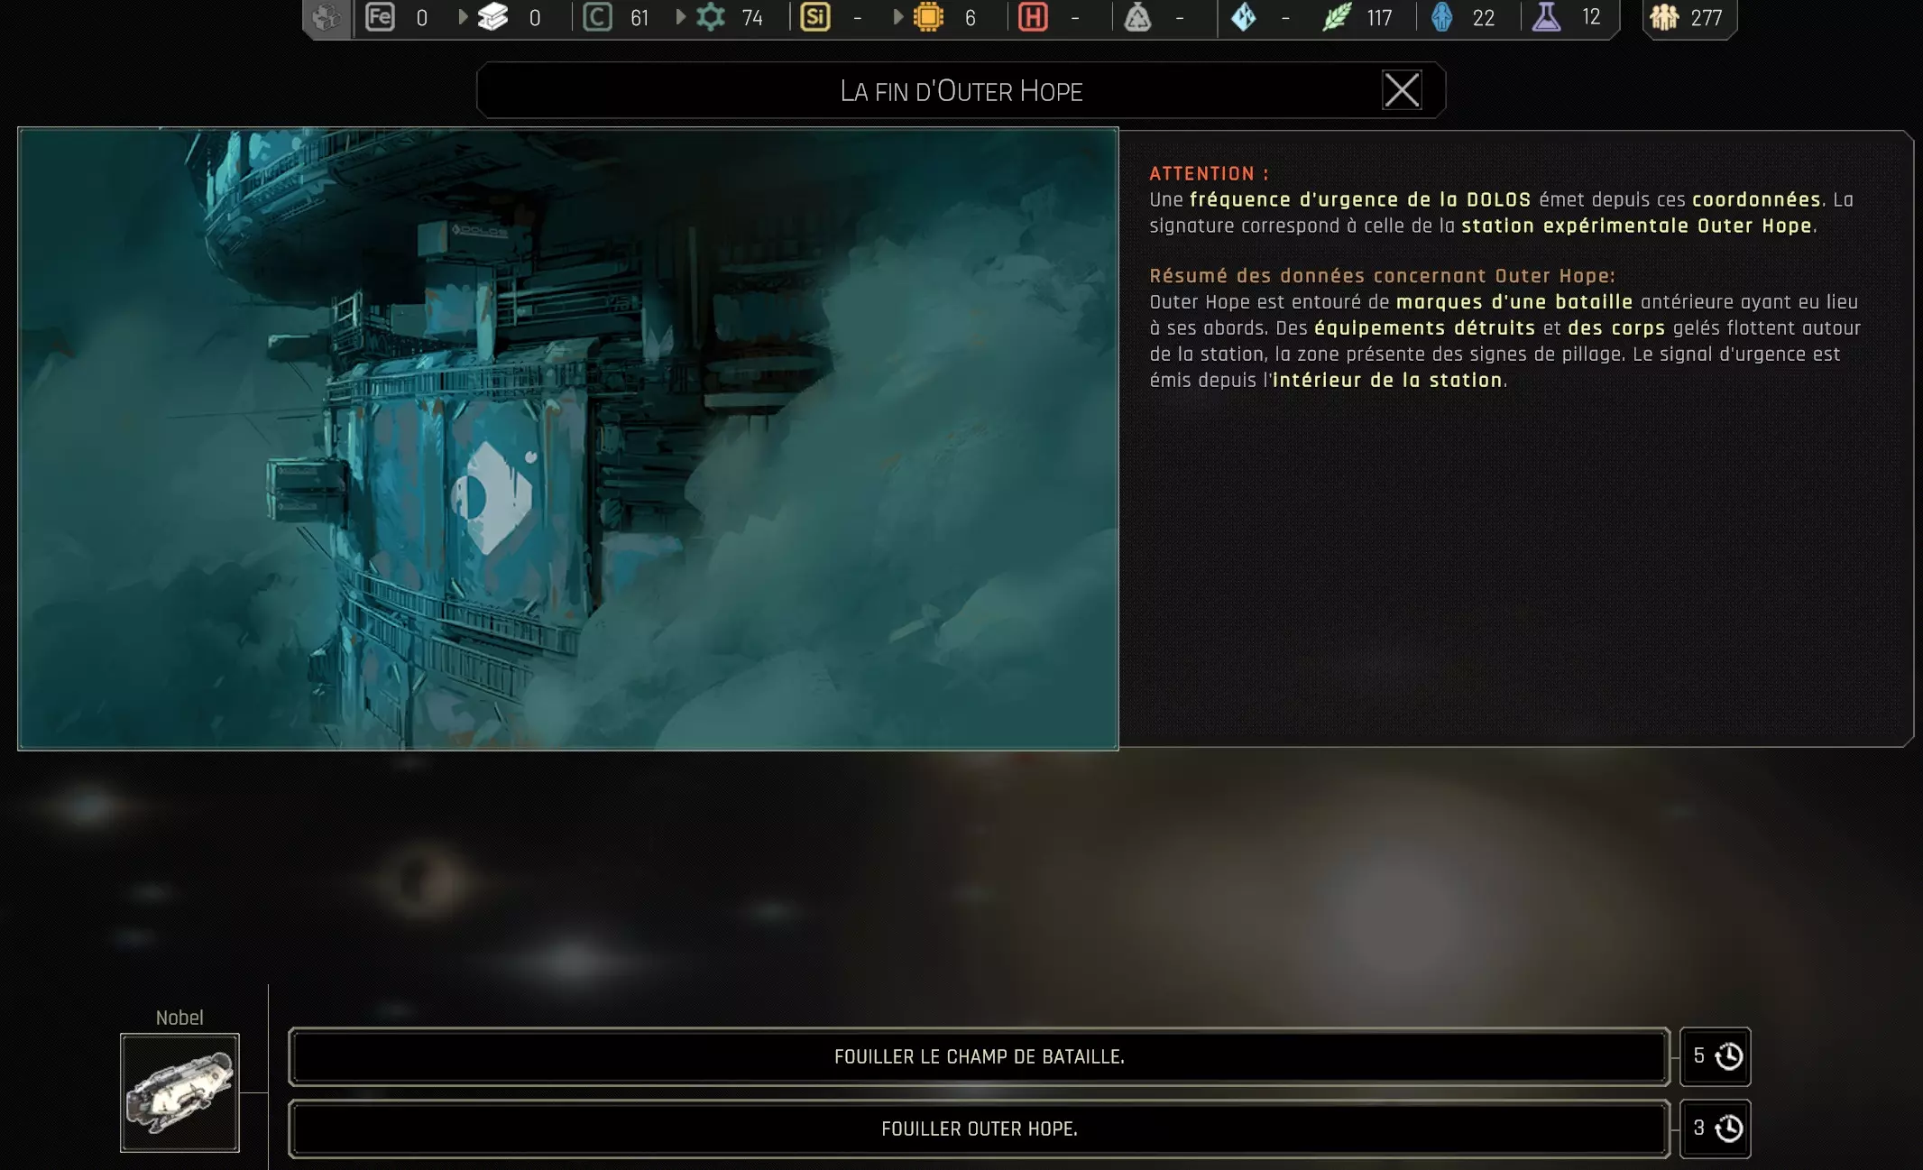This screenshot has height=1170, width=1923.
Task: Click the silicon (Si) resource icon
Action: [814, 17]
